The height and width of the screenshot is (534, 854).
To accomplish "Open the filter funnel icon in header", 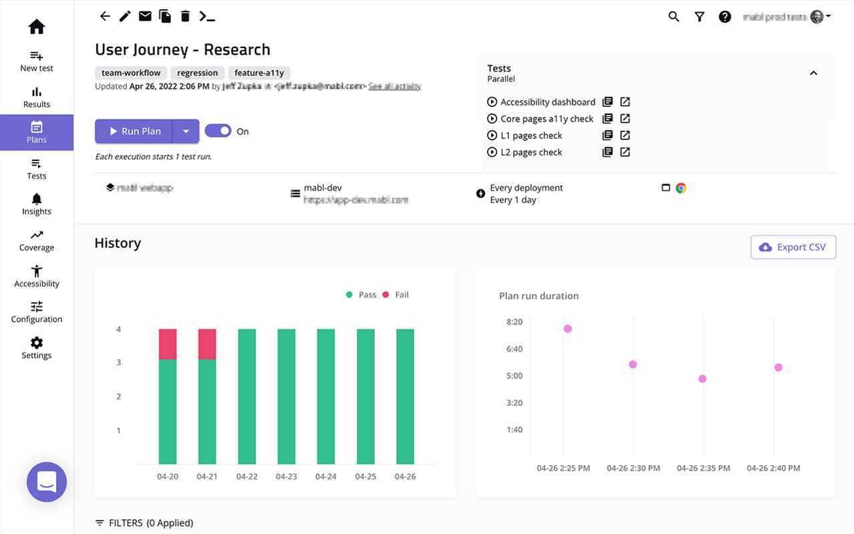I will pyautogui.click(x=699, y=17).
